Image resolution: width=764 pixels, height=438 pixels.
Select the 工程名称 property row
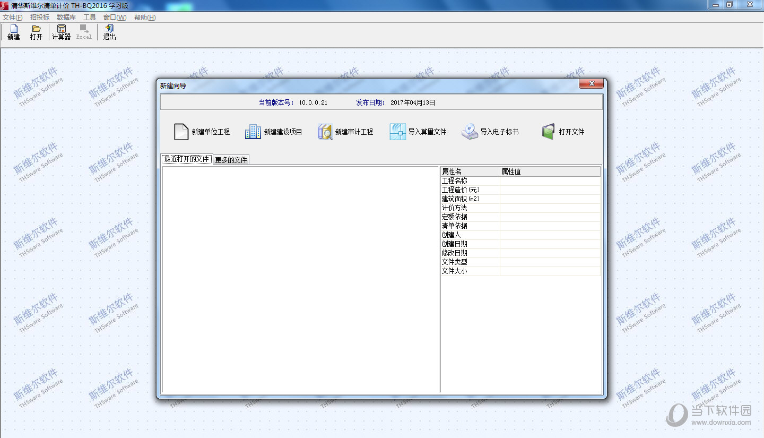(520, 181)
